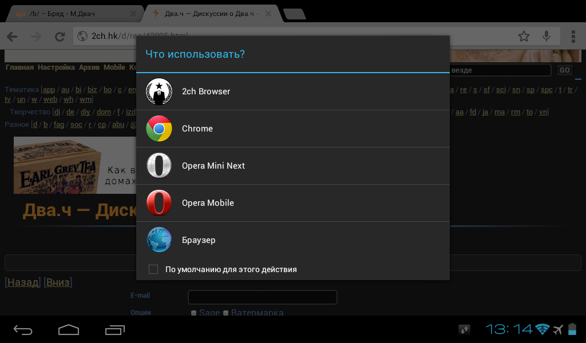The image size is (586, 343).
Task: Toggle the Sage checkbox
Action: pyautogui.click(x=193, y=313)
